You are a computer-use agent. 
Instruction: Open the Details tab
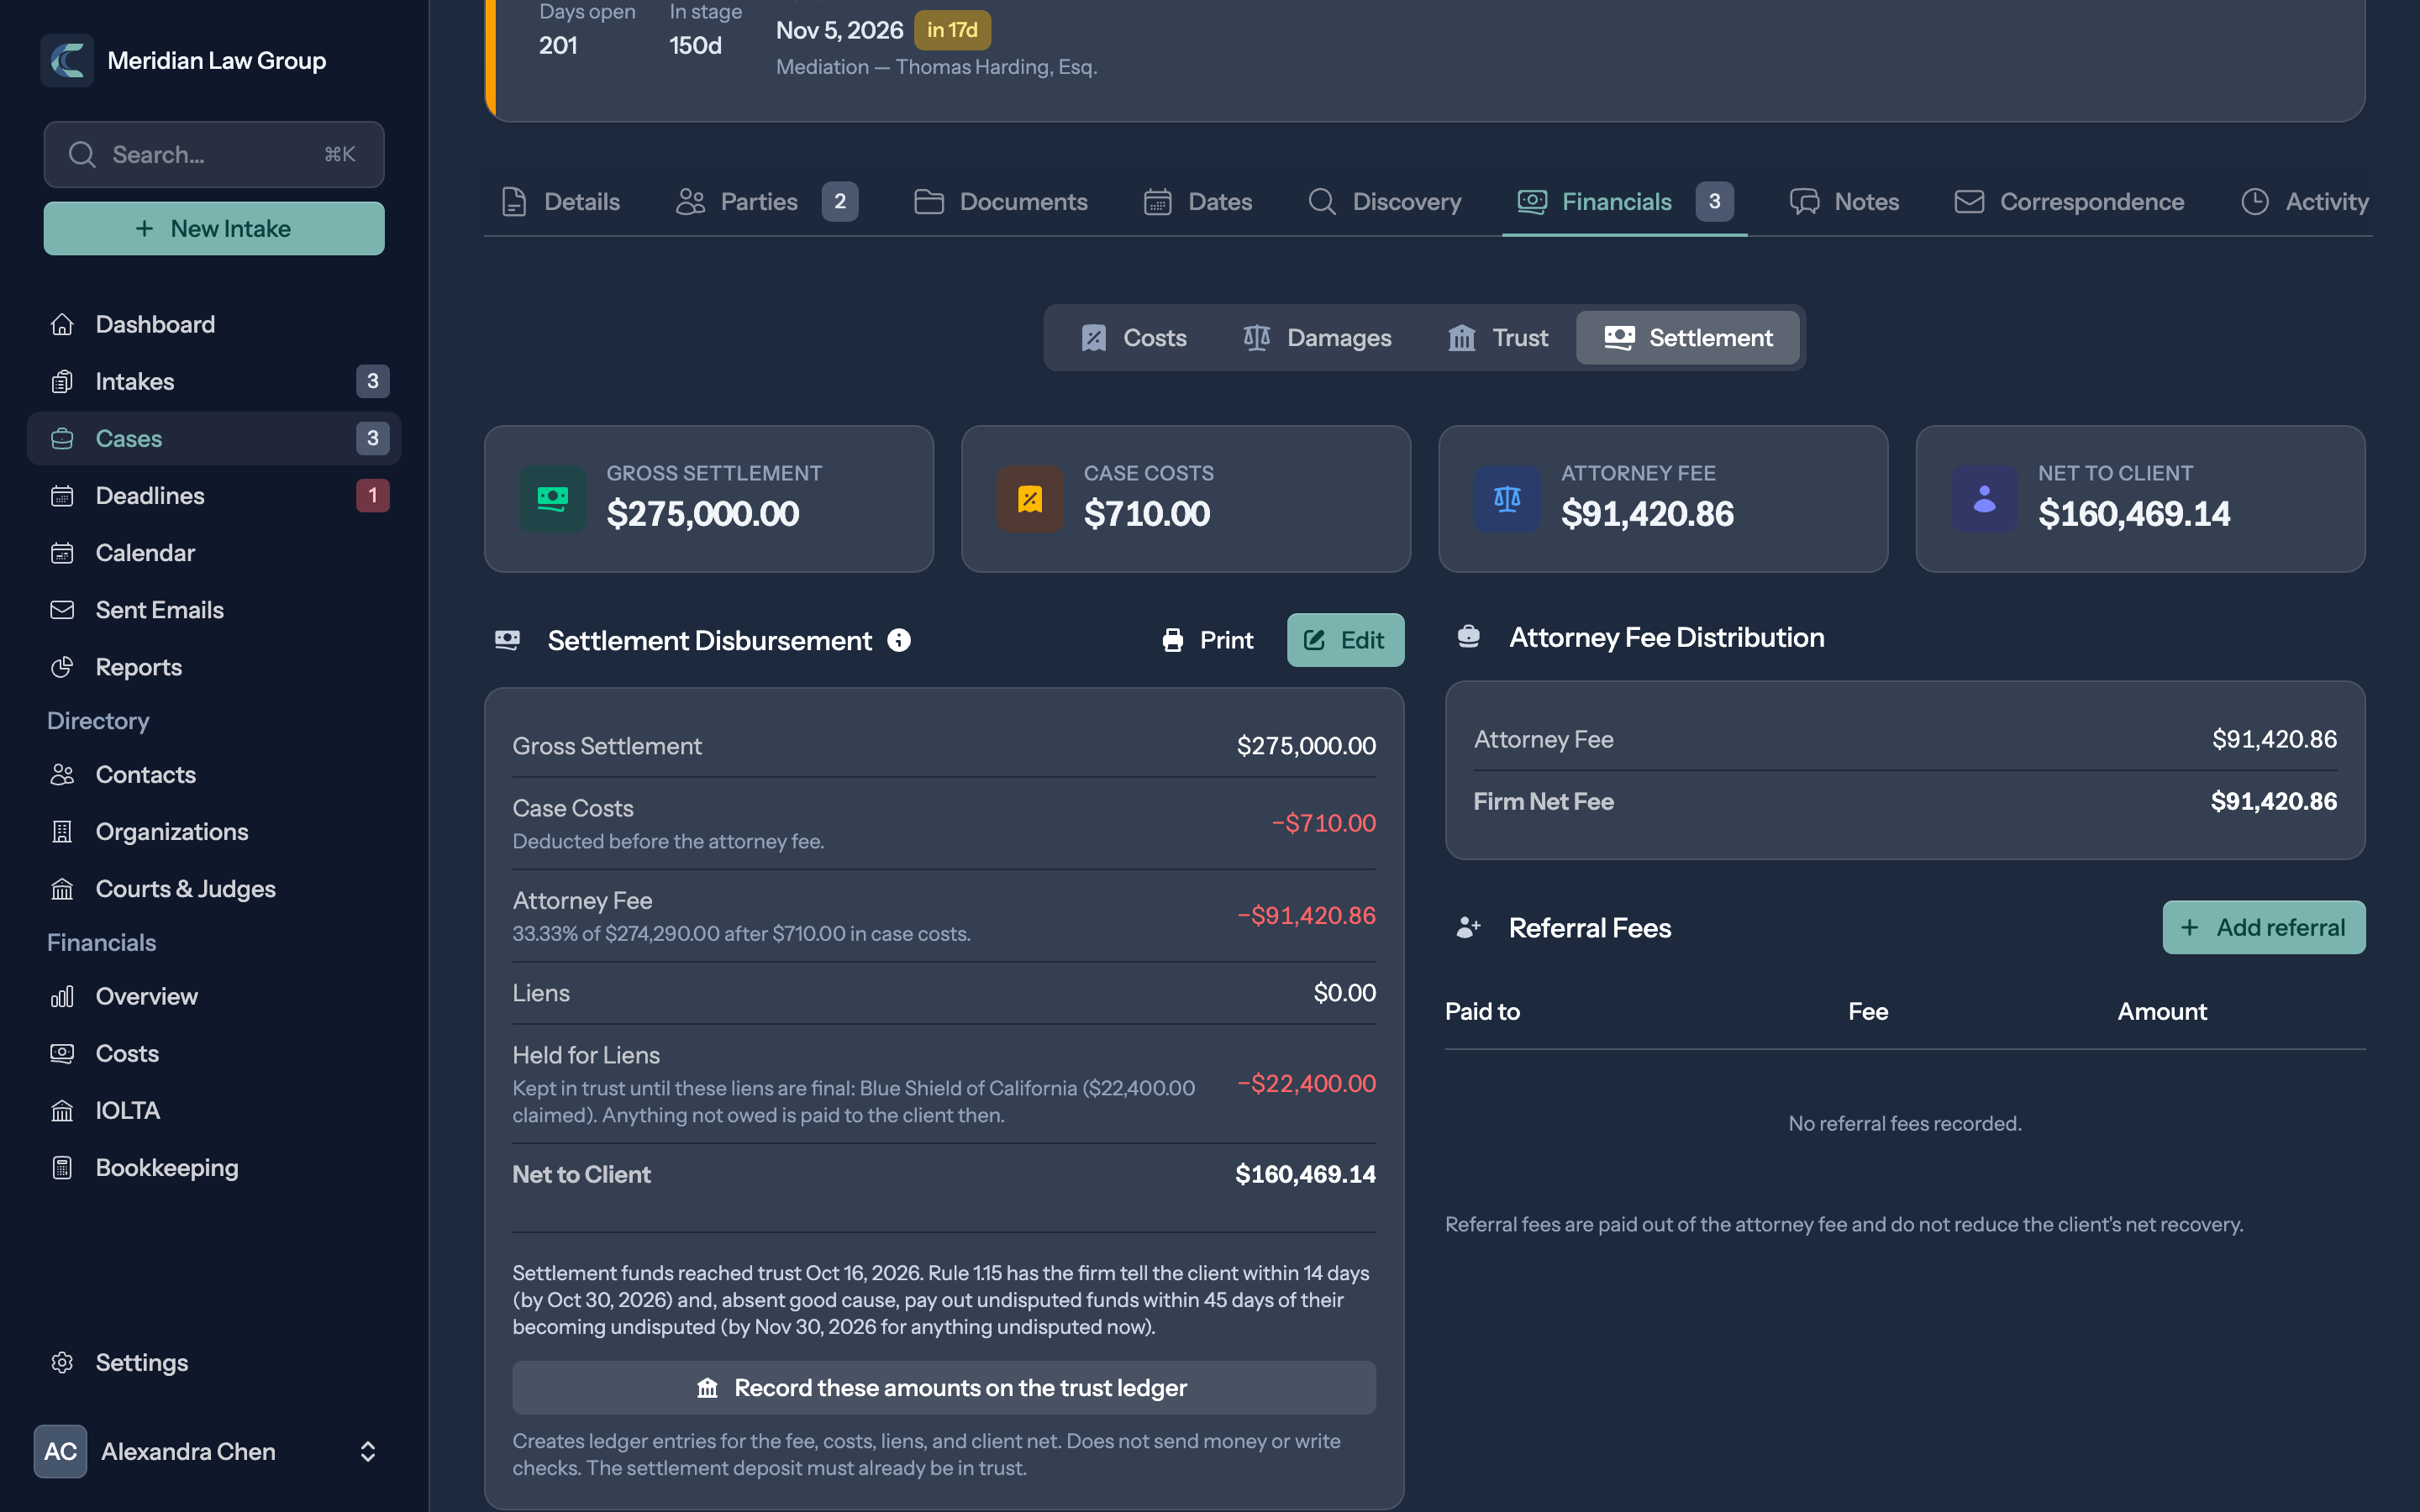(x=561, y=202)
